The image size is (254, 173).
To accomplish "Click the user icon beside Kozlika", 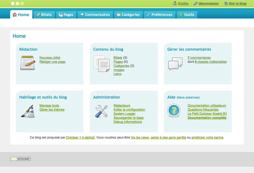I will (175, 4).
